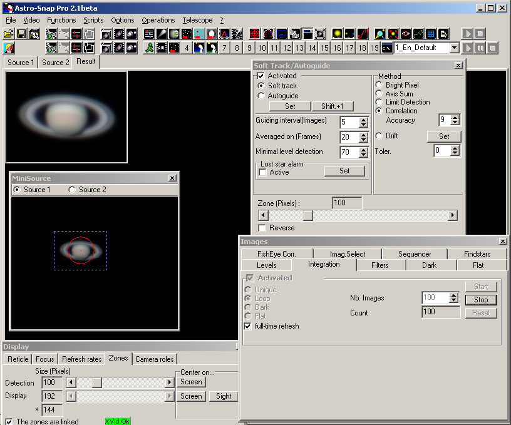Screen dimensions: 511x425
Task: Click the floppy disk save icon
Action: [21, 34]
